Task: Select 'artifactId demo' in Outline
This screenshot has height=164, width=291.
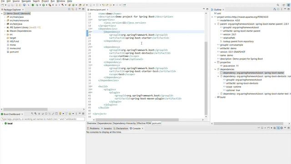Action: [228, 48]
